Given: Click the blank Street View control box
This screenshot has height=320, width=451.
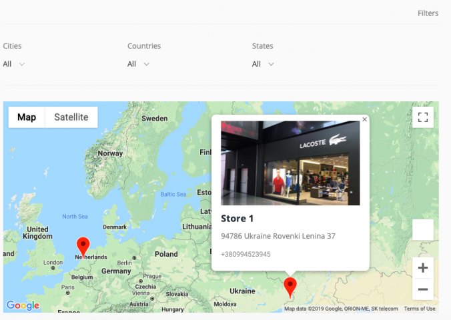Looking at the screenshot, I should pos(422,230).
